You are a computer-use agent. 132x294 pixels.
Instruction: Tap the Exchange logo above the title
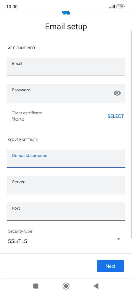[x=66, y=13]
